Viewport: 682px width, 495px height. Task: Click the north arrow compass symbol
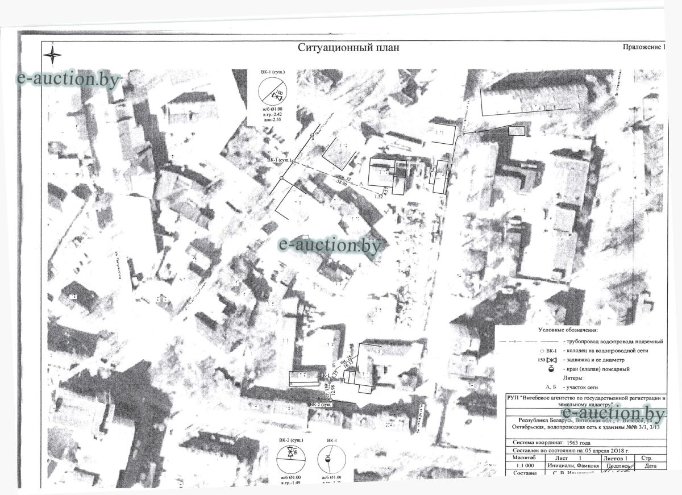coord(53,55)
